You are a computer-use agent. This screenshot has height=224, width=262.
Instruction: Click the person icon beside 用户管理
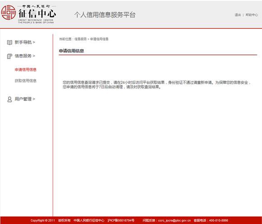point(9,99)
